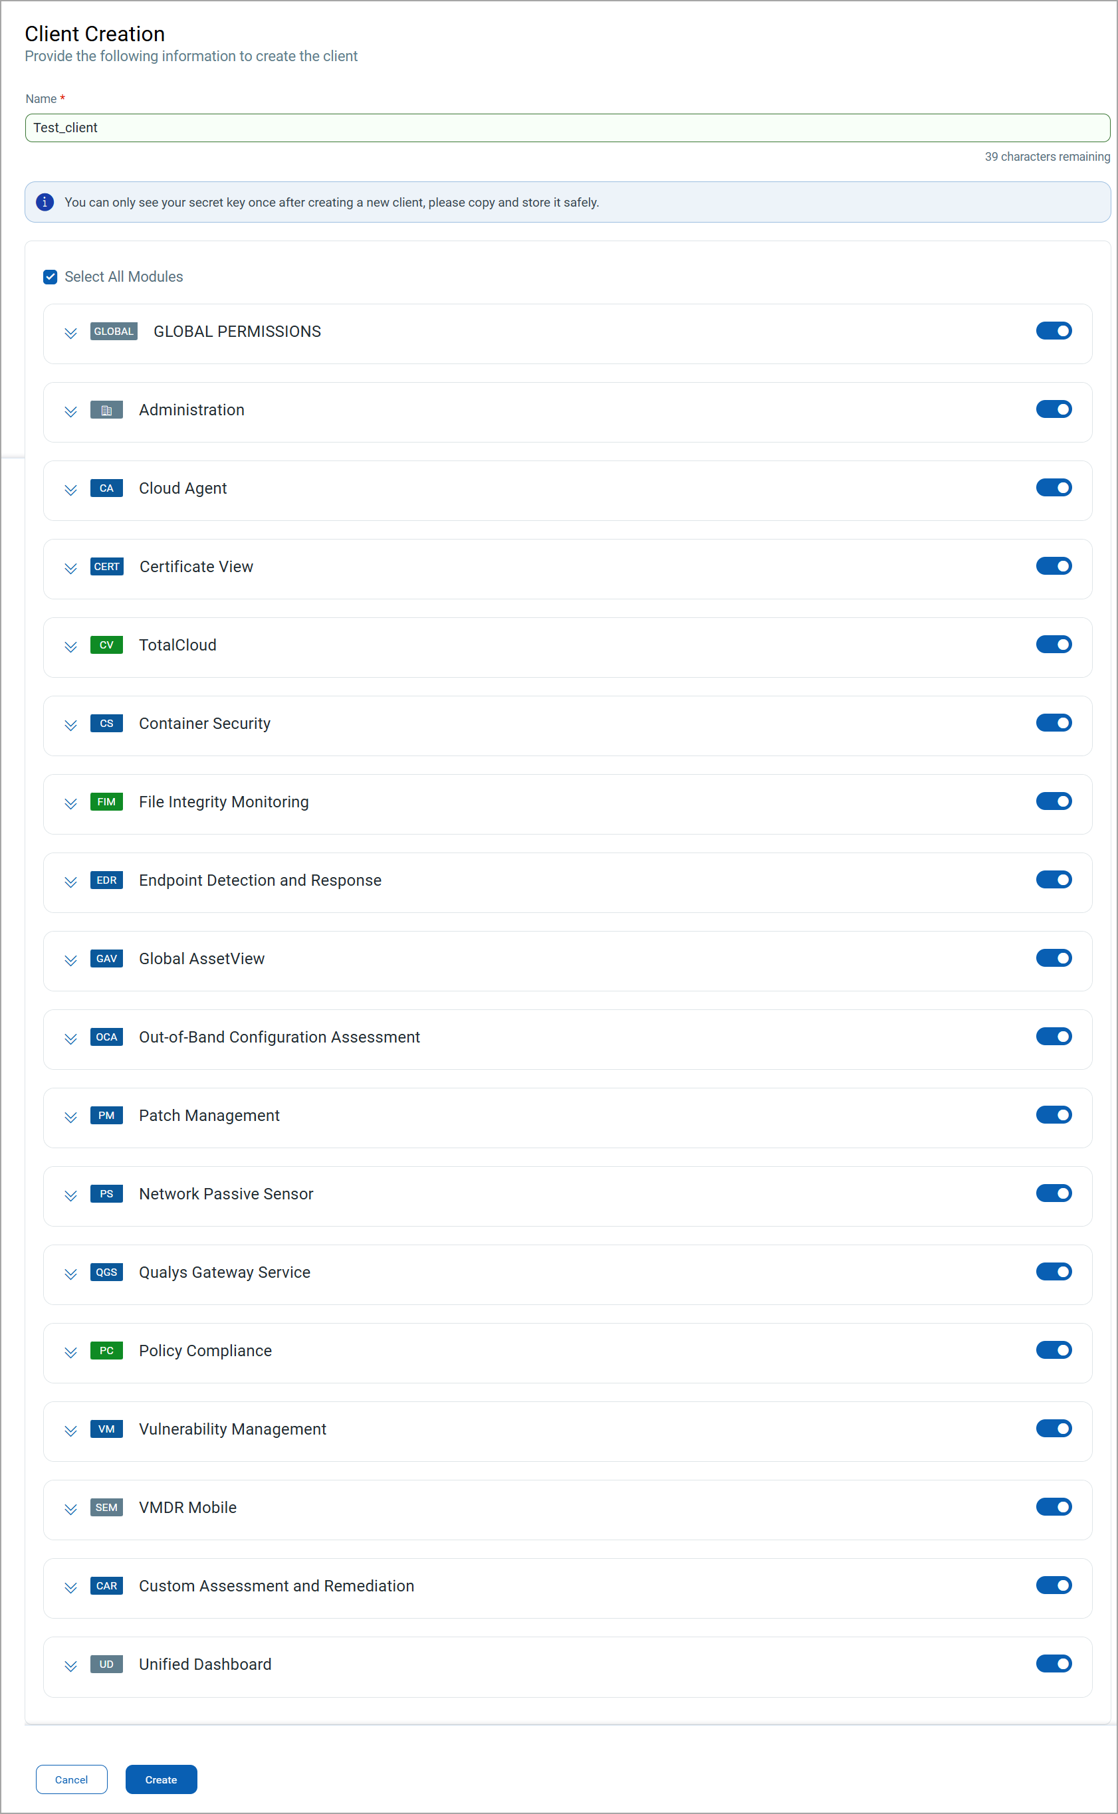Disable the Administration module toggle
This screenshot has width=1118, height=1814.
click(x=1054, y=409)
